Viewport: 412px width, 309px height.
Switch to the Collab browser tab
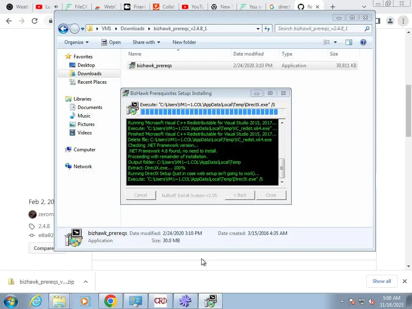point(164,7)
